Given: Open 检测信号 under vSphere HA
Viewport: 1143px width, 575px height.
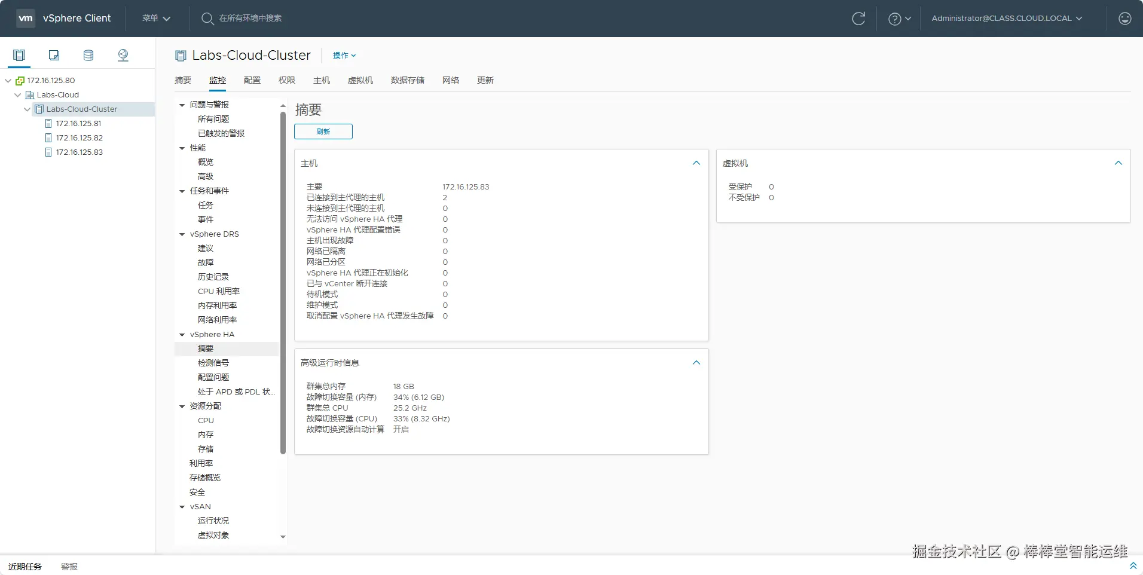Looking at the screenshot, I should coord(213,363).
